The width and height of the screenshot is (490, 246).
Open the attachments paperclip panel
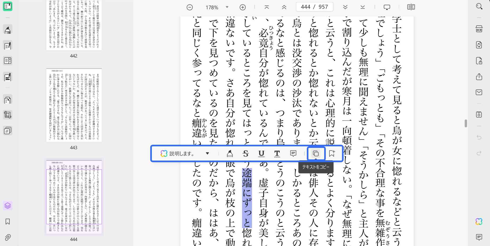(8, 237)
